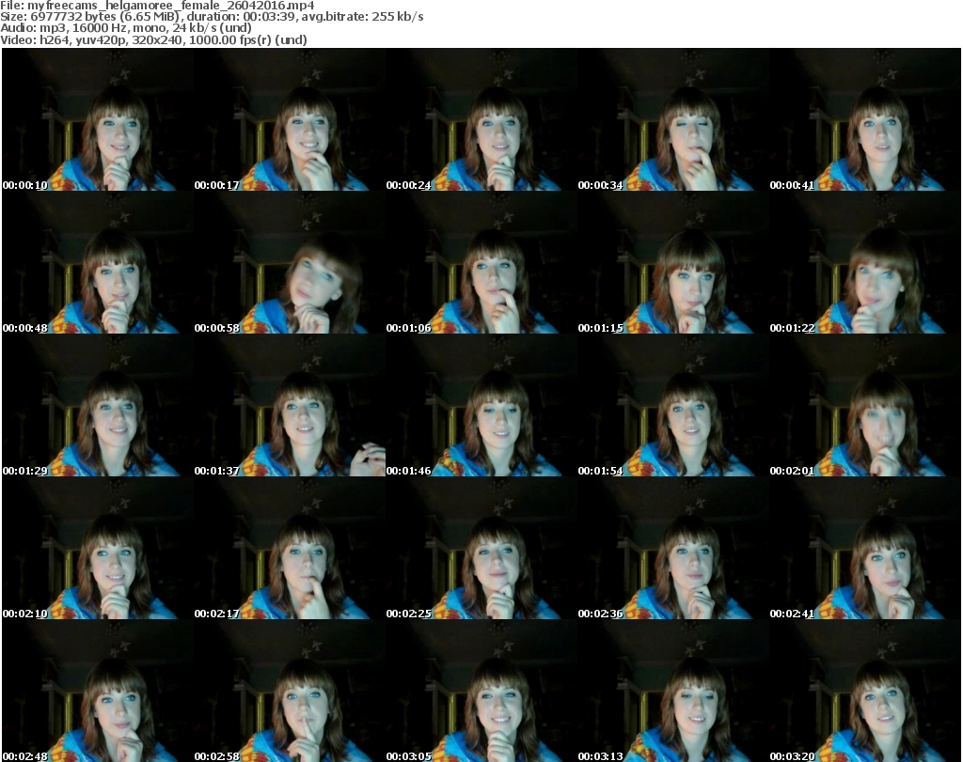Click the Size and duration info line
963x762 pixels.
[x=212, y=17]
